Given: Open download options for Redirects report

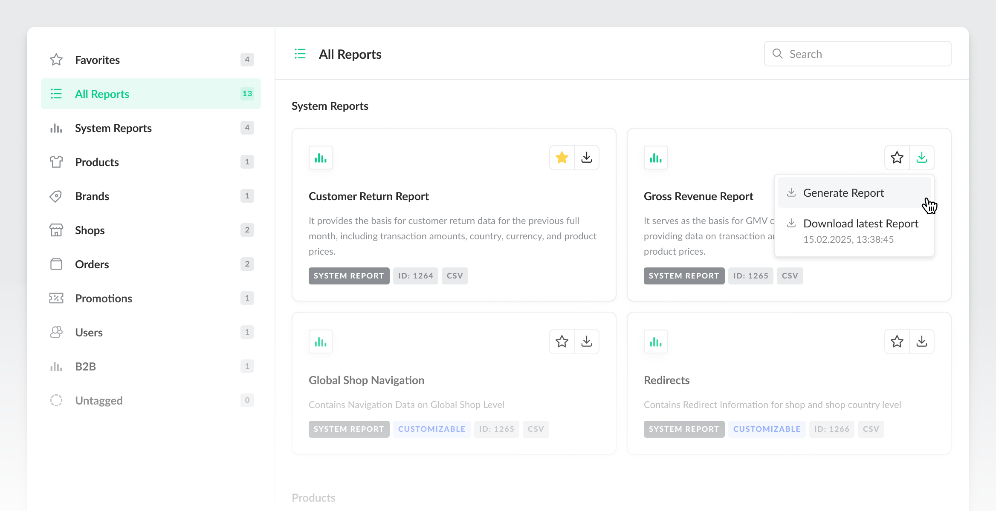Looking at the screenshot, I should pyautogui.click(x=922, y=342).
